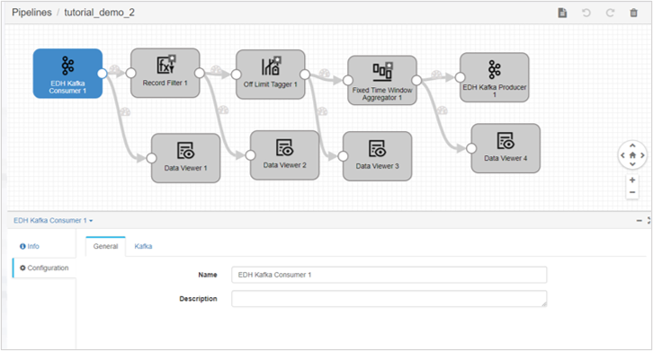The height and width of the screenshot is (351, 653).
Task: Click the output port of Fixed Time Window Aggregator
Action: pyautogui.click(x=416, y=80)
